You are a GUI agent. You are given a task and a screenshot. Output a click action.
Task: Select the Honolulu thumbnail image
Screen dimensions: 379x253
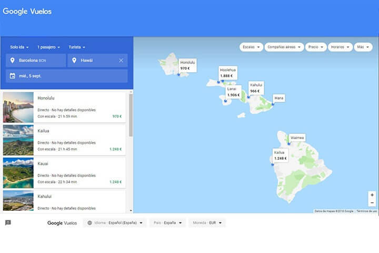coord(18,107)
